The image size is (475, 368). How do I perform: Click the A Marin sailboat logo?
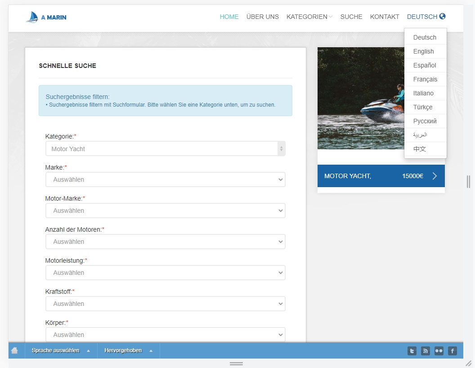tap(46, 17)
